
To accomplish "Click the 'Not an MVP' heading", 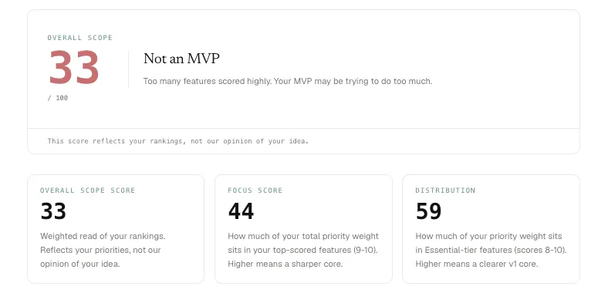I will tap(181, 59).
